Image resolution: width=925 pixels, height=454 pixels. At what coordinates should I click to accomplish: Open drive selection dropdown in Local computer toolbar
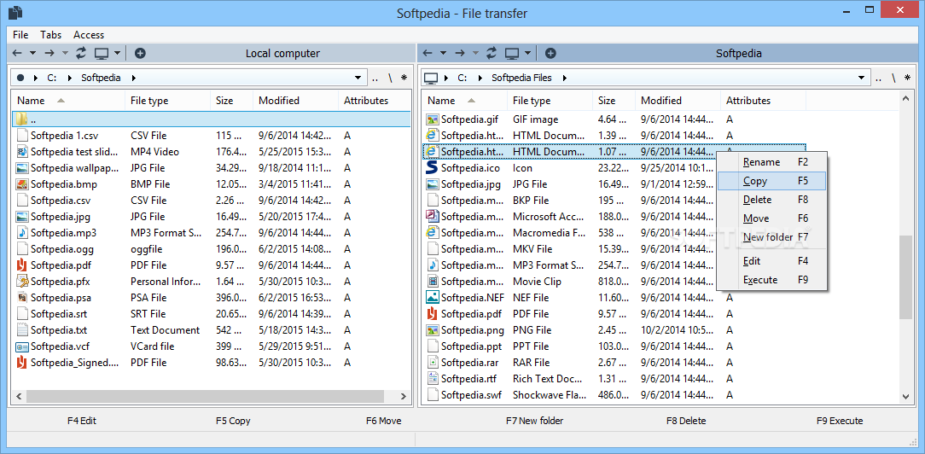(x=117, y=53)
